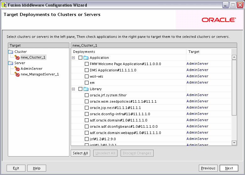The width and height of the screenshot is (245, 175).
Task: Click AdminServer target for DMS Application
Action: [197, 70]
